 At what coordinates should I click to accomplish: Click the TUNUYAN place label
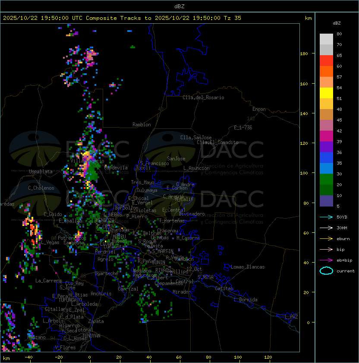coord(91,336)
